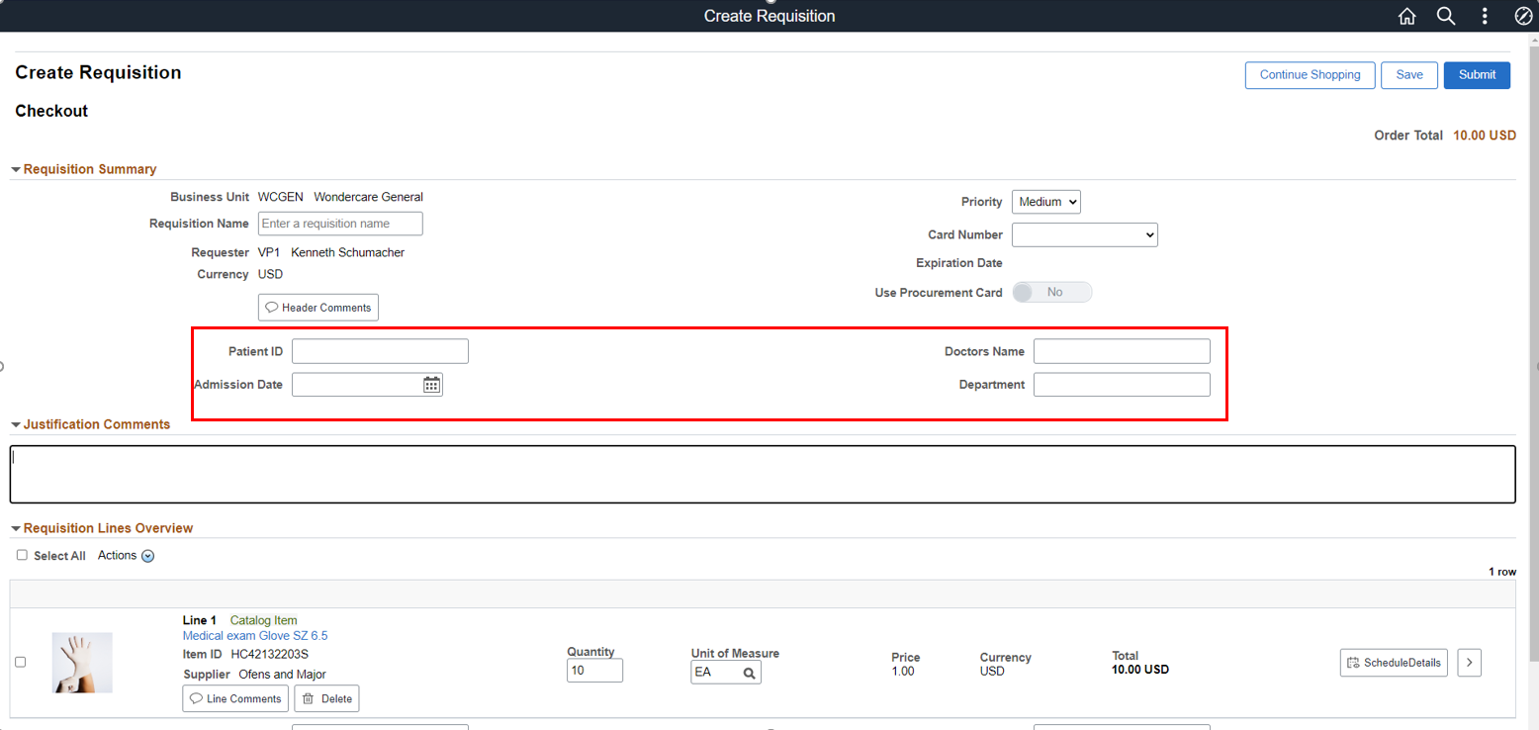Collapse the Requisition Lines Overview section
Screen dimensions: 1539x730
pyautogui.click(x=16, y=528)
